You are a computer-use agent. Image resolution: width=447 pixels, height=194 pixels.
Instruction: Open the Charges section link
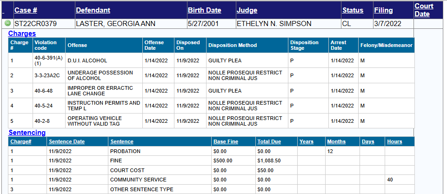[22, 33]
